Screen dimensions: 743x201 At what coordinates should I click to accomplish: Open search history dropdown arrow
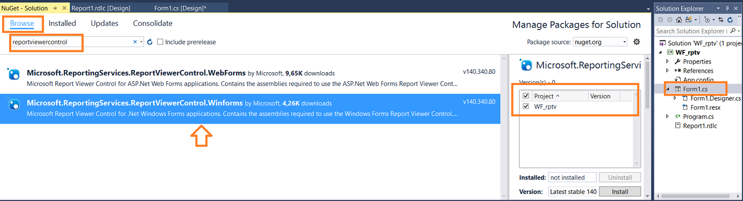pyautogui.click(x=142, y=42)
